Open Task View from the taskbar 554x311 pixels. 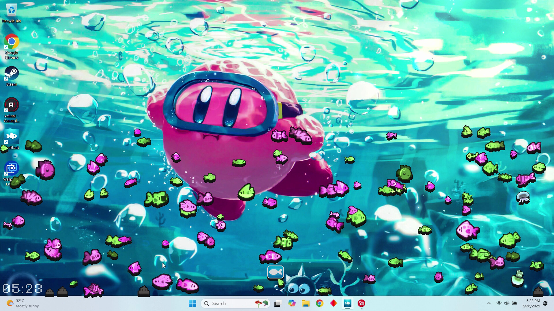click(x=277, y=303)
